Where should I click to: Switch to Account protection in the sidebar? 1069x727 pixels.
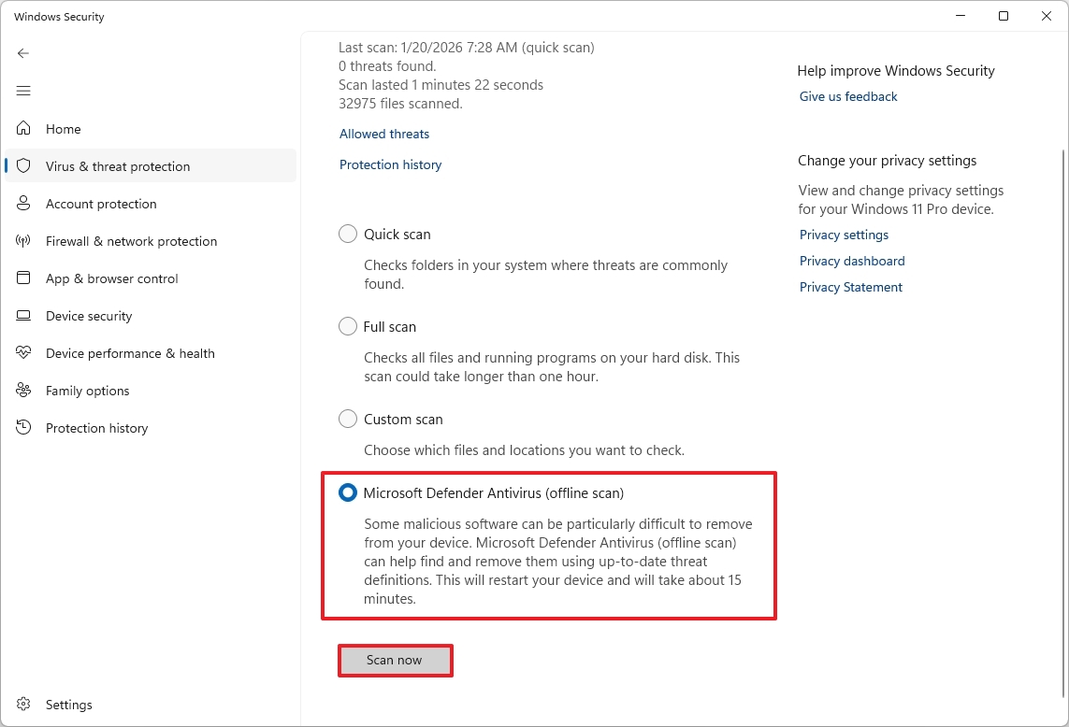[101, 204]
